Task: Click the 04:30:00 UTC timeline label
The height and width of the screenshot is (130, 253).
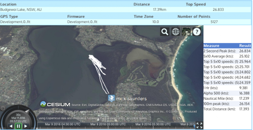Action: coord(63,124)
